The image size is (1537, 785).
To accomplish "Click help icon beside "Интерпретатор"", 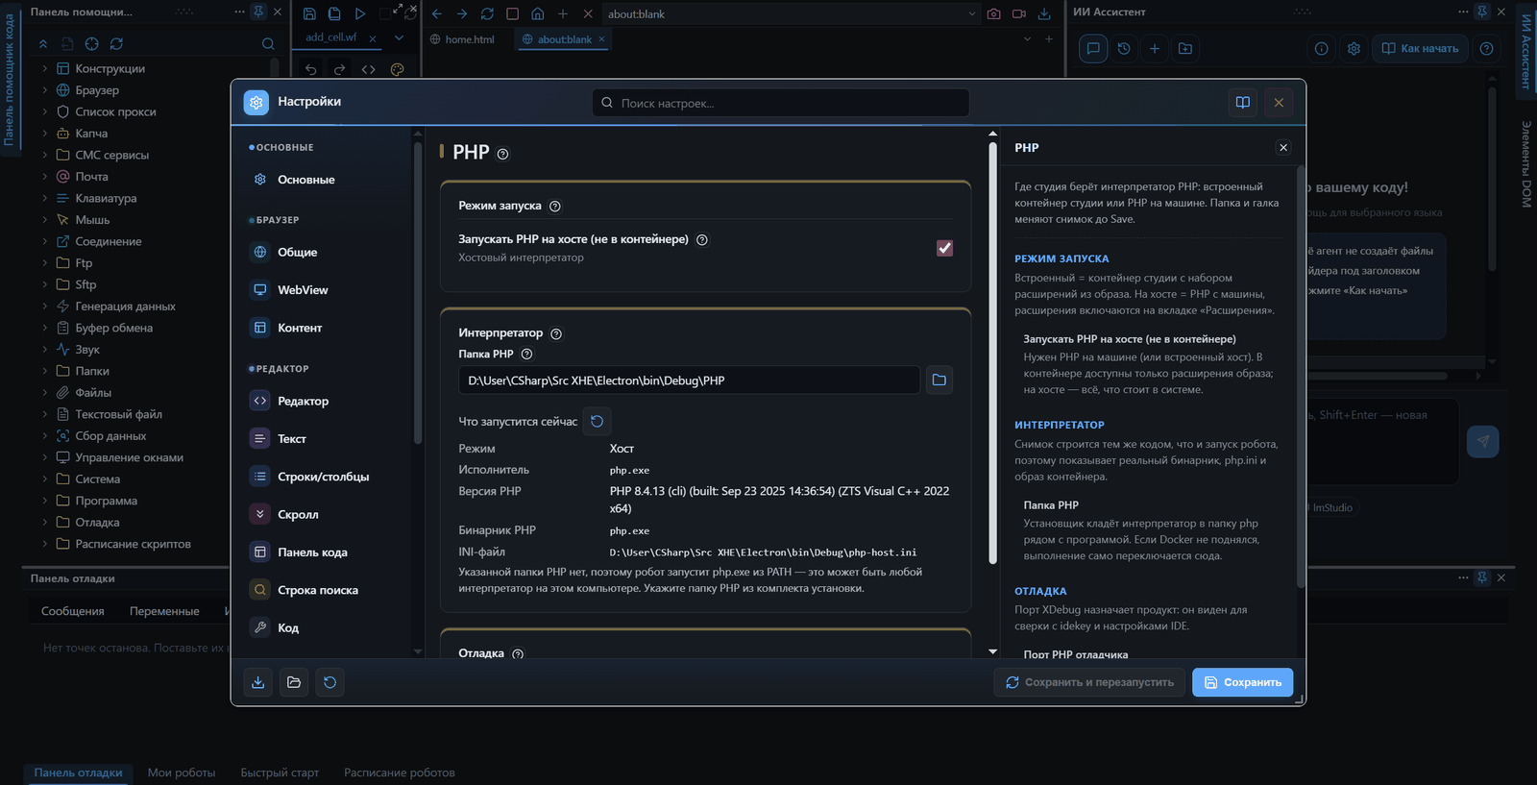I will 556,333.
